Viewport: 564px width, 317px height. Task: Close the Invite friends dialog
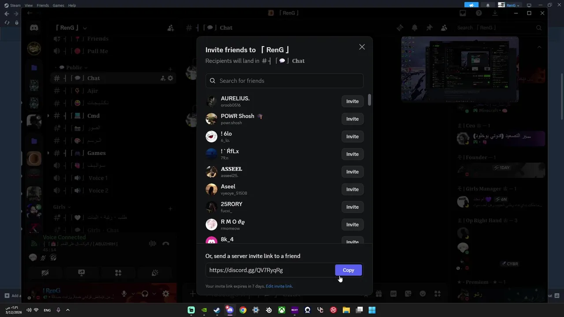pos(362,47)
